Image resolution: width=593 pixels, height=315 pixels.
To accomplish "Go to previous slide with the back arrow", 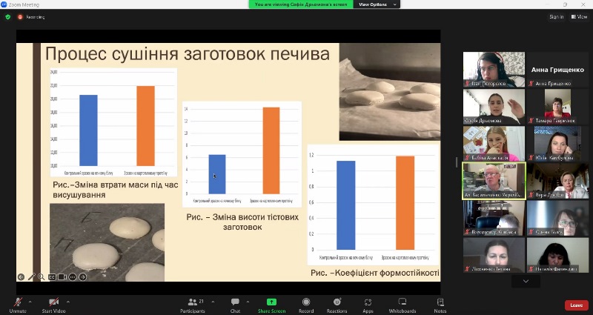I will point(21,277).
